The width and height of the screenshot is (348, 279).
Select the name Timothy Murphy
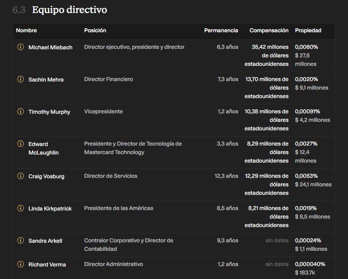(49, 112)
